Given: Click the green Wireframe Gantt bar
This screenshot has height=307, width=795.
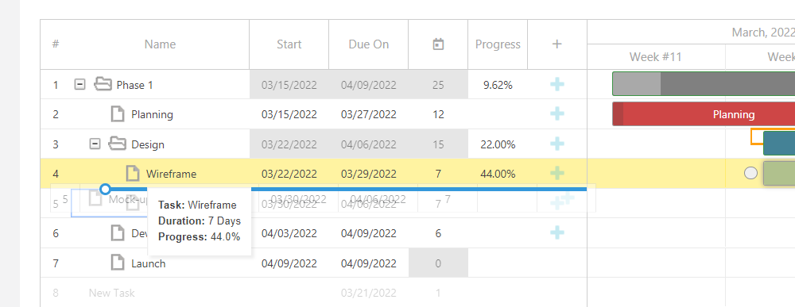Looking at the screenshot, I should coord(779,174).
